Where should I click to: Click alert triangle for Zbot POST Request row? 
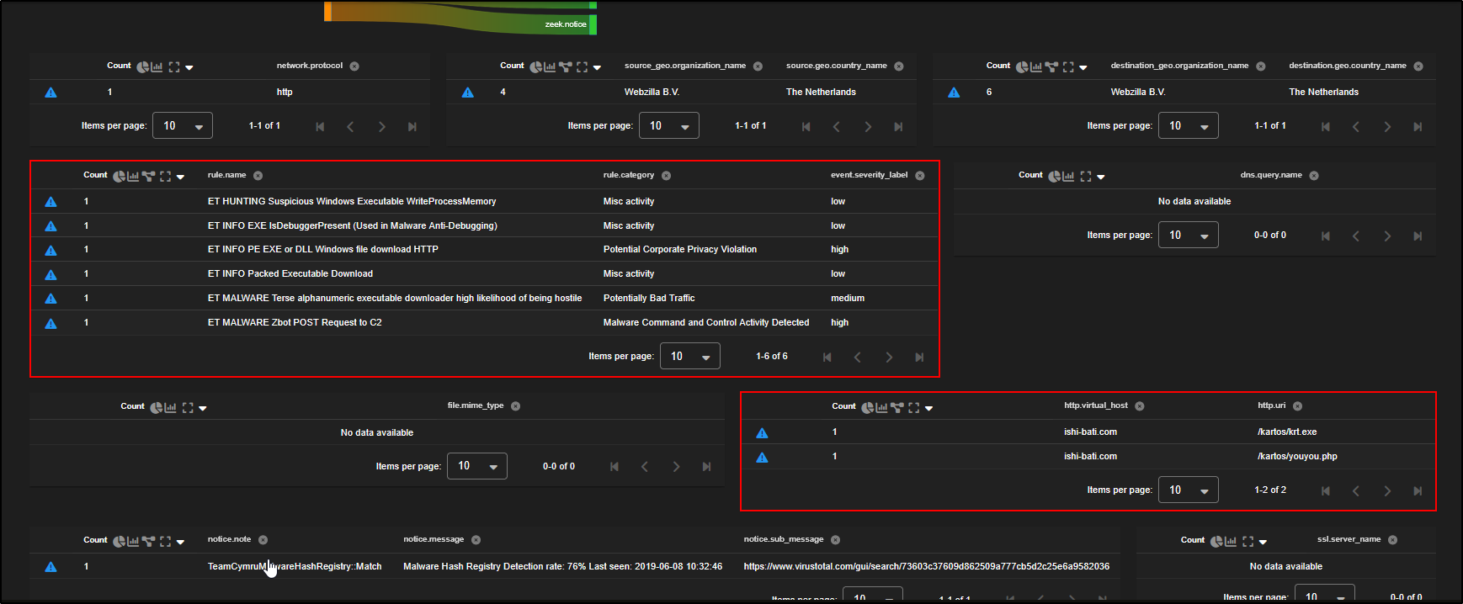coord(51,323)
